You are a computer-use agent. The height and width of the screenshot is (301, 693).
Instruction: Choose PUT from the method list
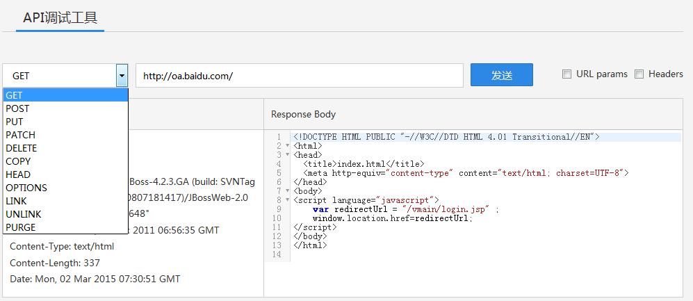tap(66, 122)
